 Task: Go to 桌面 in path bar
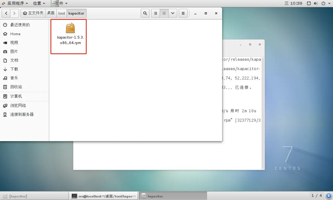click(x=51, y=13)
